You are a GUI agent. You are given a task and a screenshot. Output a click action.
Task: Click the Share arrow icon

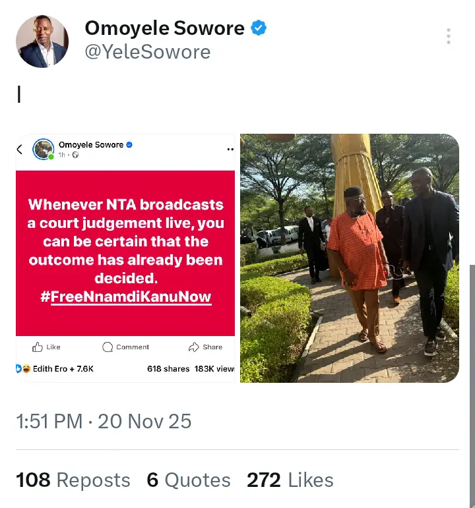194,347
